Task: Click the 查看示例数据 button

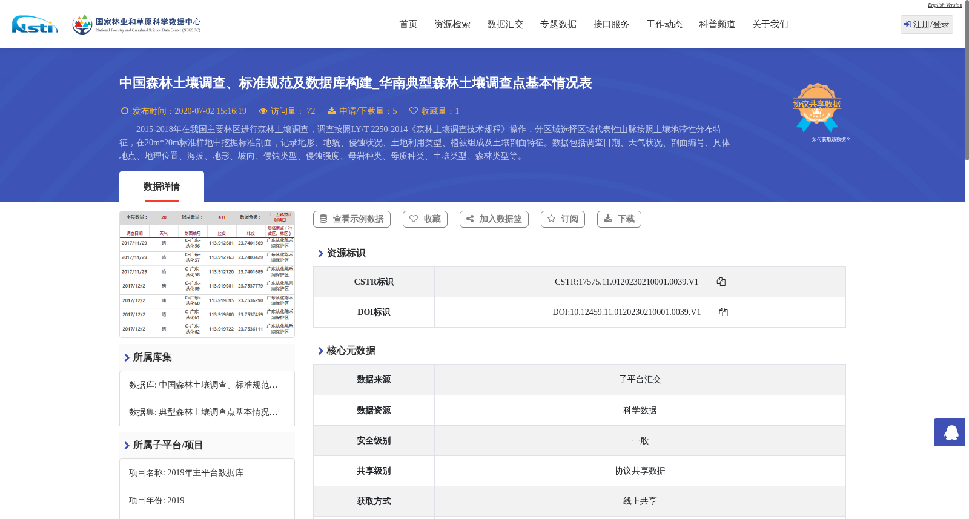Action: pos(352,219)
